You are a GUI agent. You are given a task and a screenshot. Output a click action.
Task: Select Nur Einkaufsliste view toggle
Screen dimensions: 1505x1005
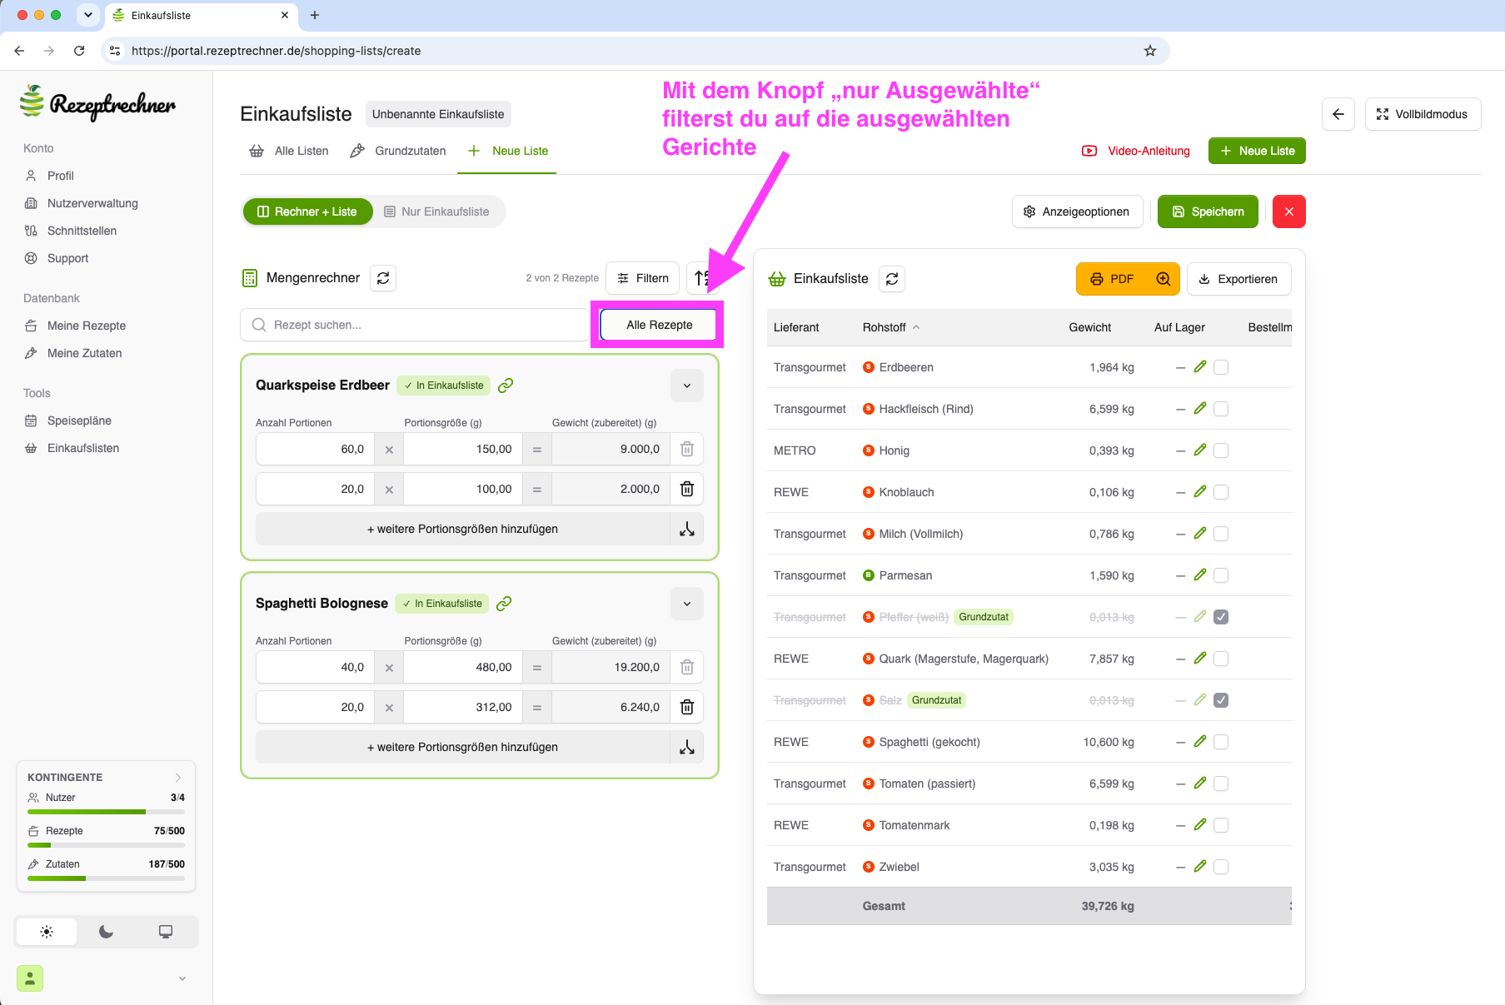pos(436,211)
